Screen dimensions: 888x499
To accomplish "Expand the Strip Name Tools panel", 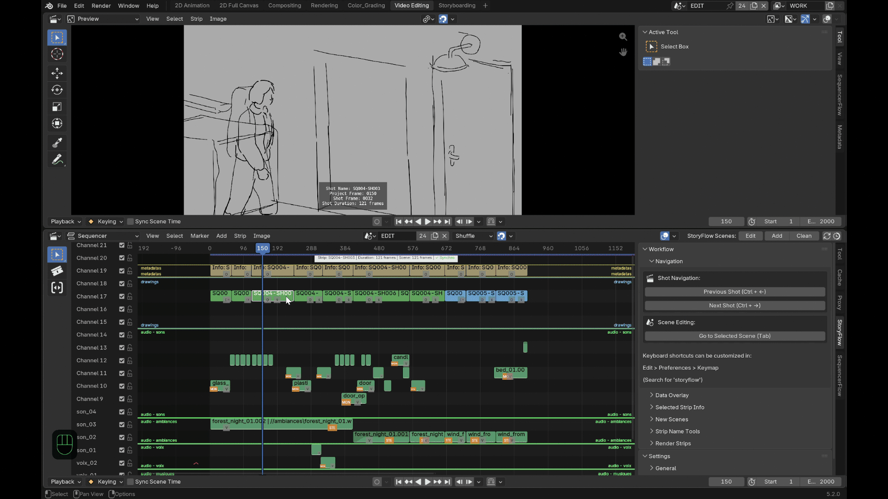I will (x=677, y=432).
